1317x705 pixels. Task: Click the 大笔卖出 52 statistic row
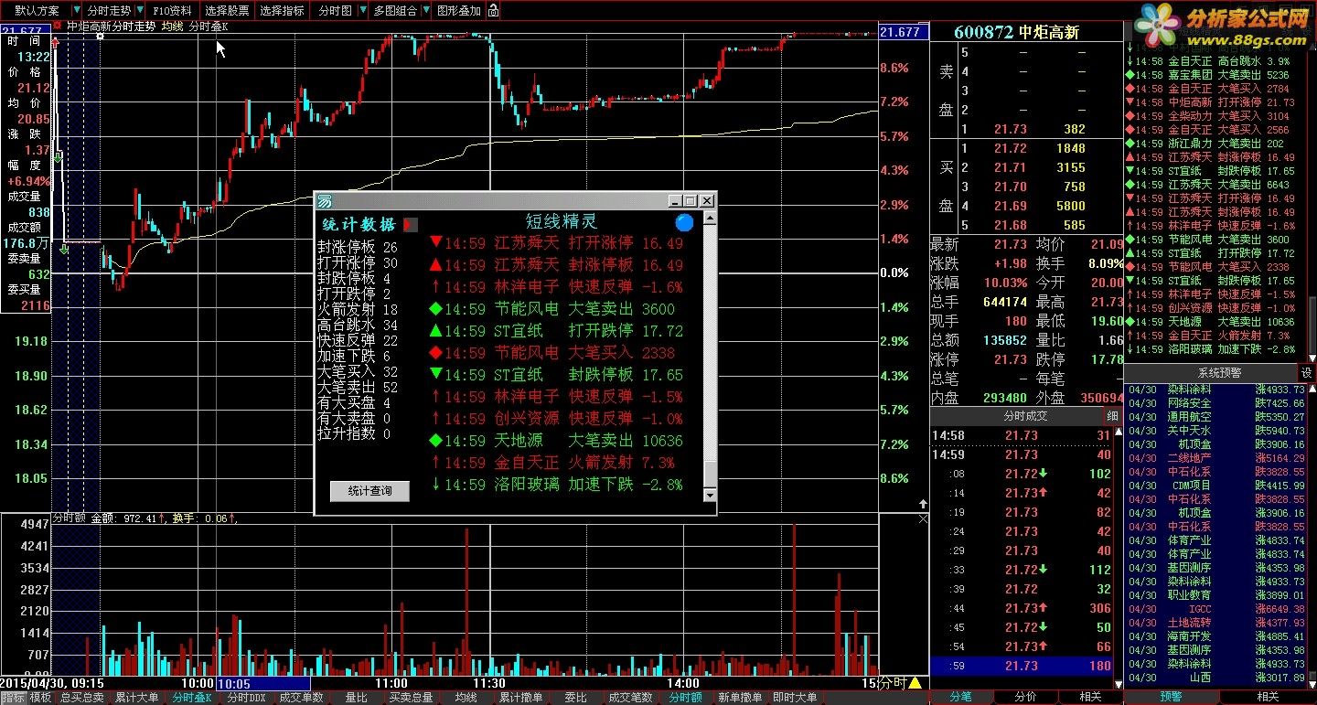[358, 387]
